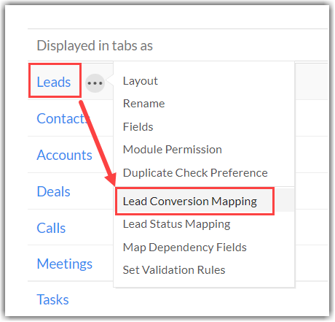335x322 pixels.
Task: Click the Displayed in tabs as header
Action: [95, 46]
